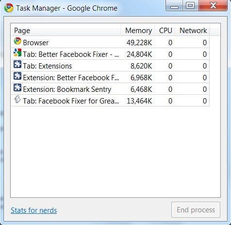This screenshot has width=231, height=225.
Task: Click puzzle icon for Extension: Bookmark Sentry
Action: point(17,88)
